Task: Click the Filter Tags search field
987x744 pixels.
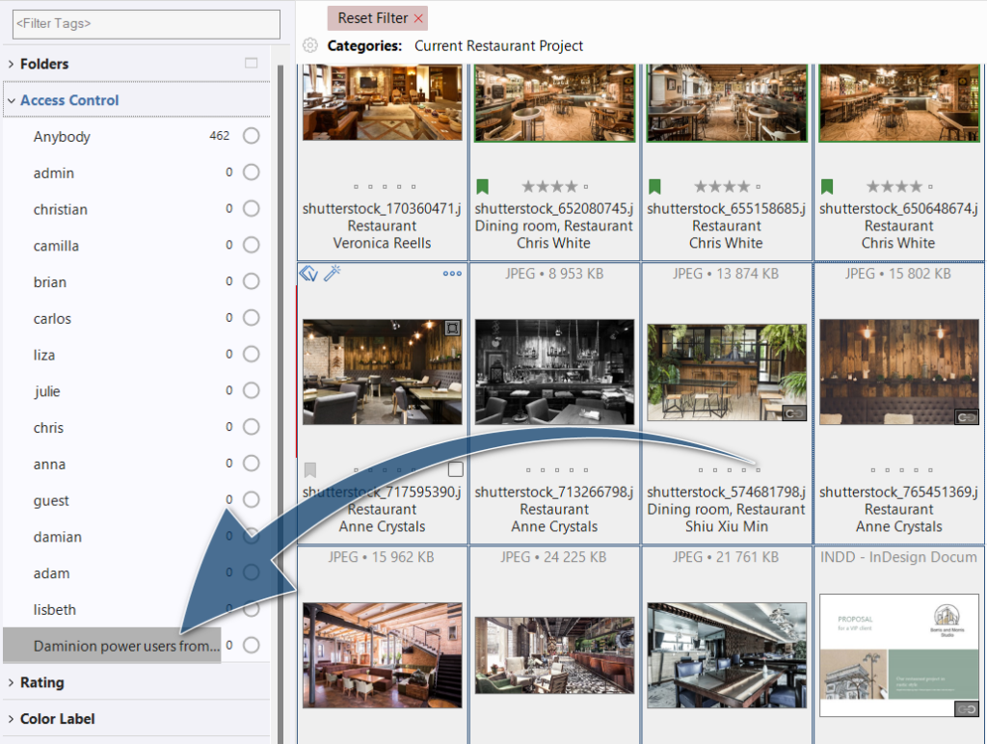Action: [140, 23]
